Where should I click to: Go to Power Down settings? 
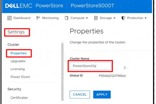point(20,77)
